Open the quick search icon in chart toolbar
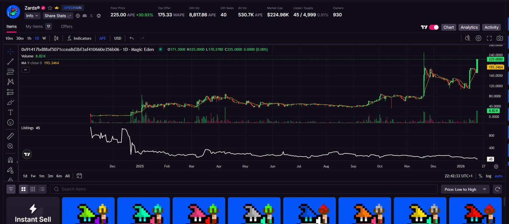Screen dimensions: 509x224 pos(467,38)
